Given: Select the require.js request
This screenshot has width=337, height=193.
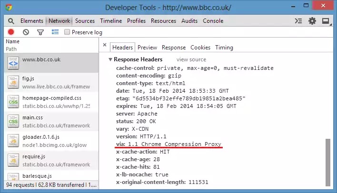Looking at the screenshot, I should 51,160.
